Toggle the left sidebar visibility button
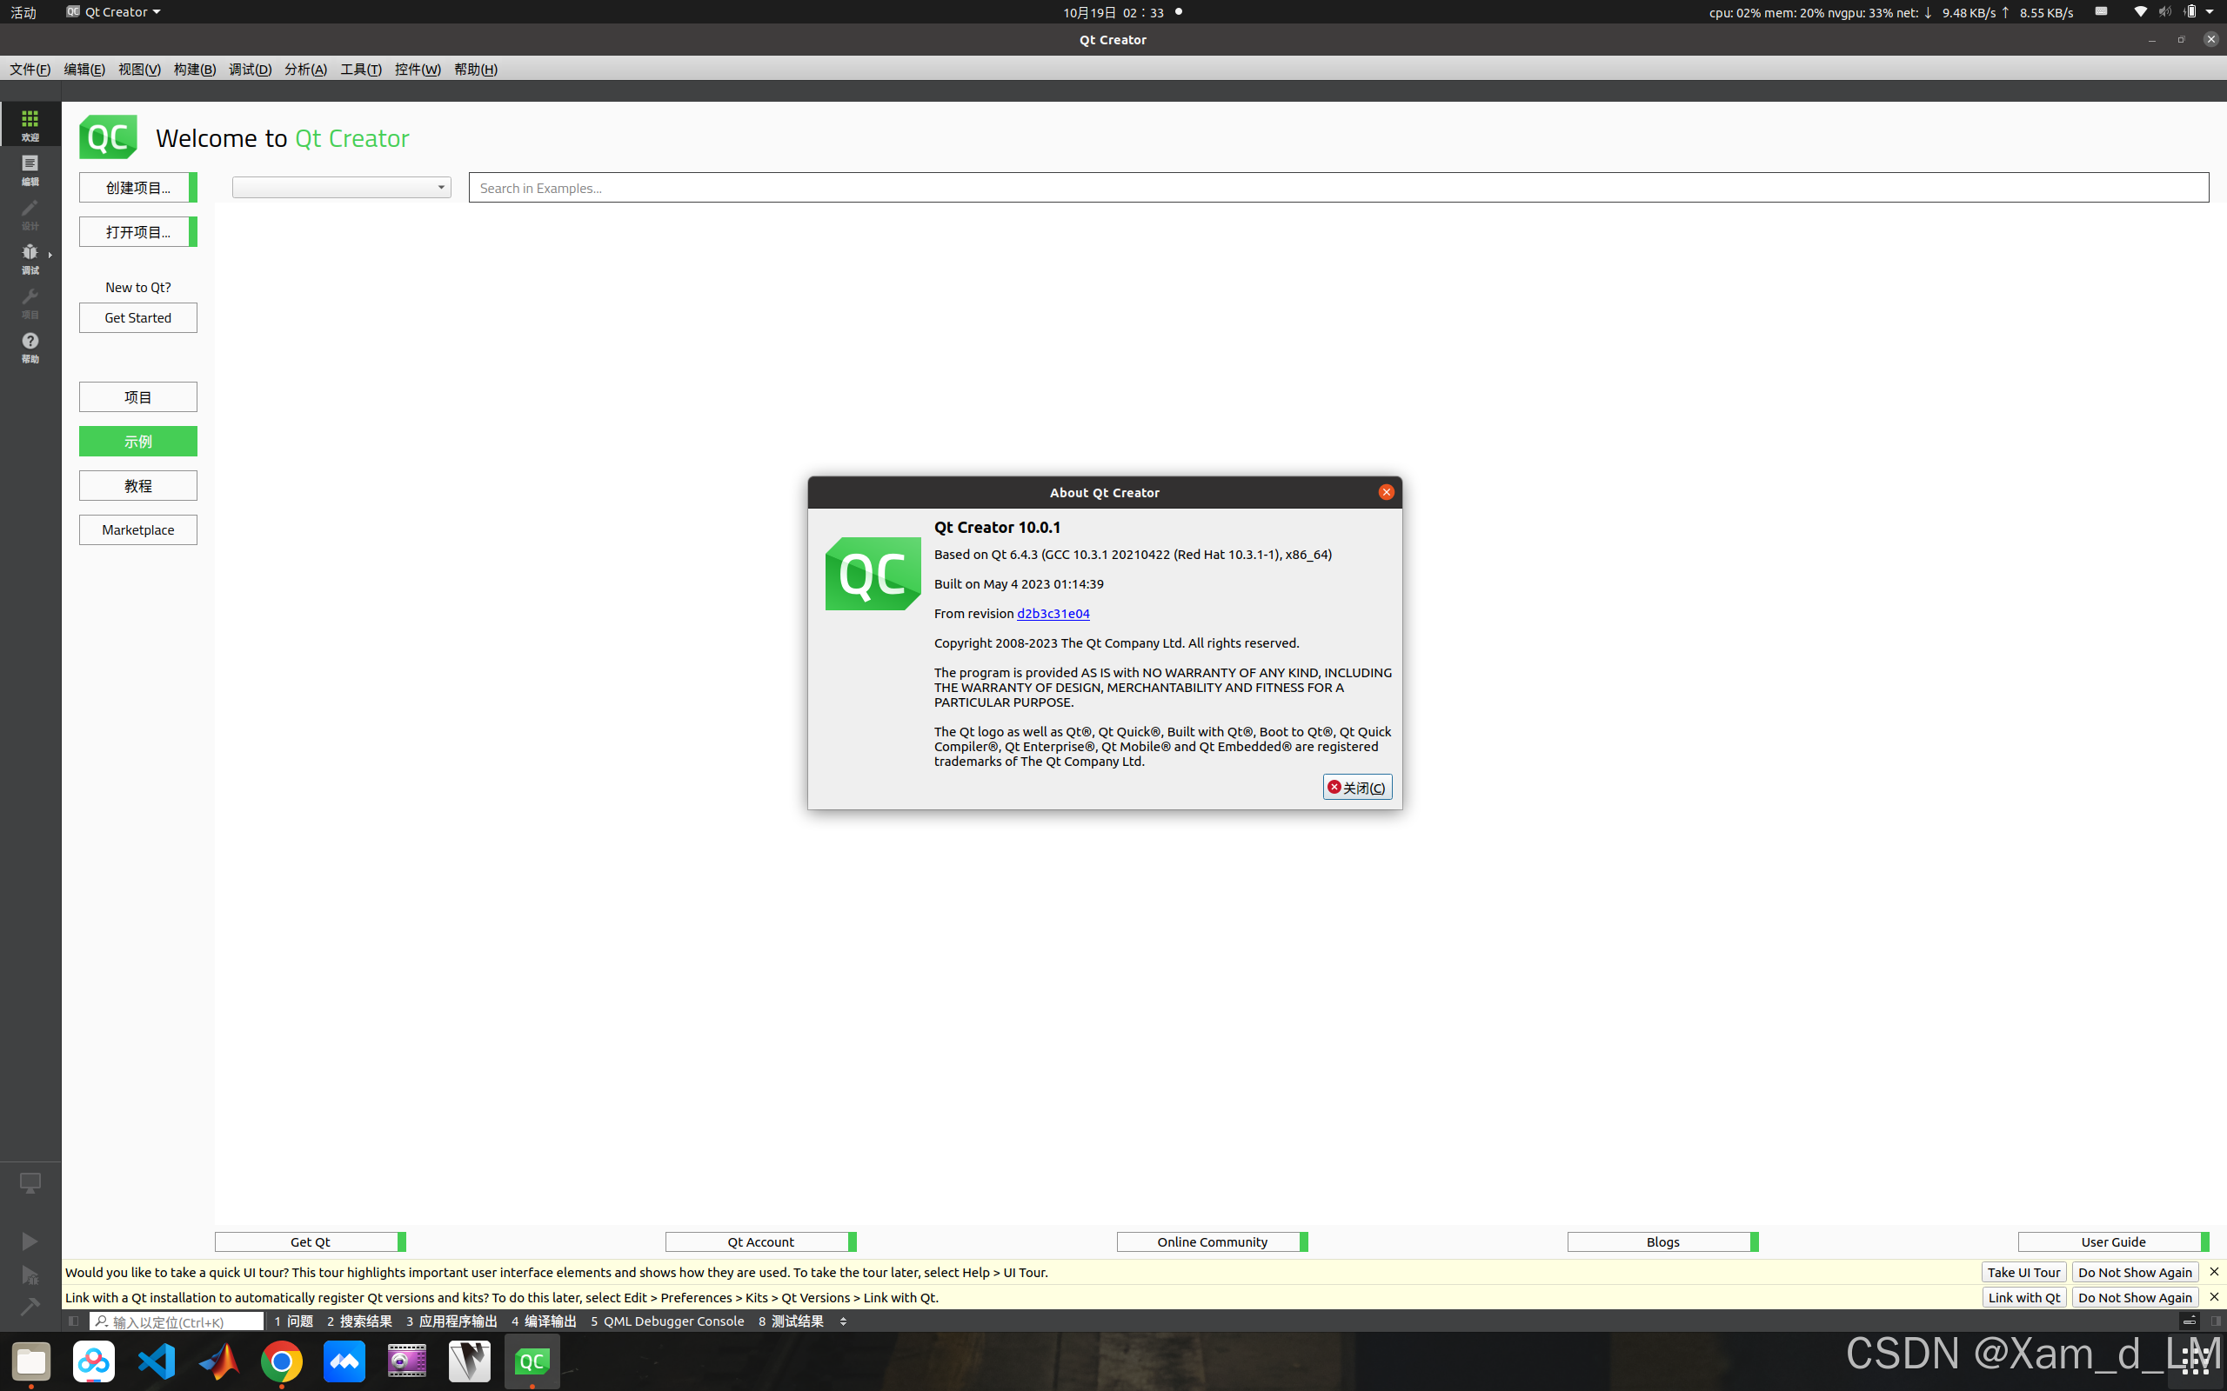The width and height of the screenshot is (2227, 1391). (x=74, y=1321)
